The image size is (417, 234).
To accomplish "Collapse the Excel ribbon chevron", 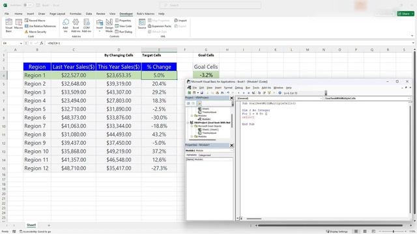I will (x=412, y=36).
